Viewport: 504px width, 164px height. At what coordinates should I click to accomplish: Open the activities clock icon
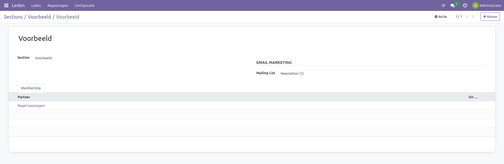(465, 5)
